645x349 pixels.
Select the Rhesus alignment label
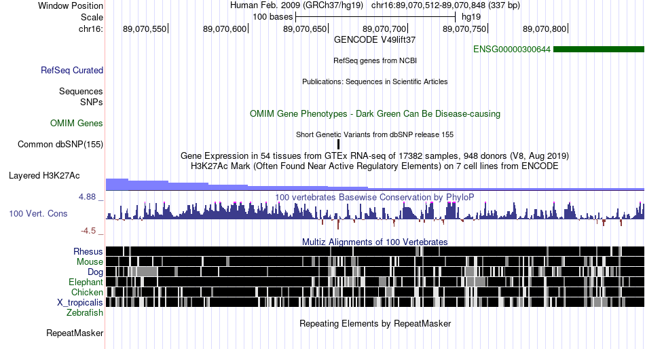click(88, 251)
